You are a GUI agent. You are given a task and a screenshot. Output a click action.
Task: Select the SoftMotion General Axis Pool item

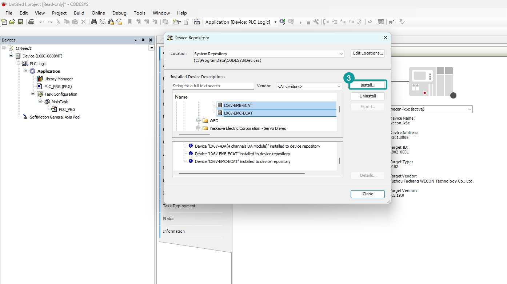(55, 117)
